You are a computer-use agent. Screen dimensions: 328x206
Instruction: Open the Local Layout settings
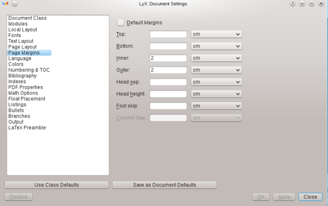point(22,29)
